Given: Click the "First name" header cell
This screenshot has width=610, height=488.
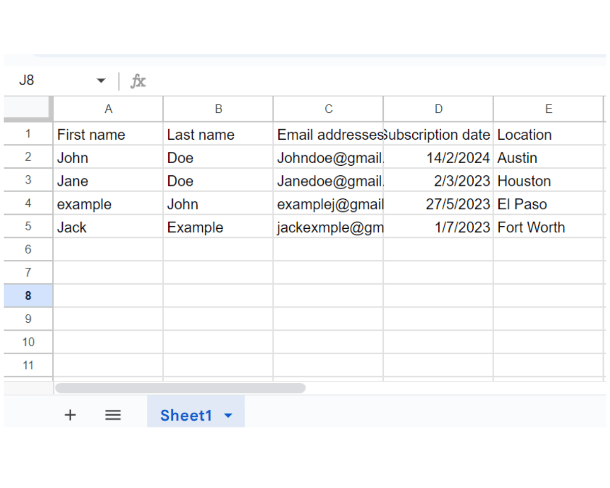Looking at the screenshot, I should 108,134.
